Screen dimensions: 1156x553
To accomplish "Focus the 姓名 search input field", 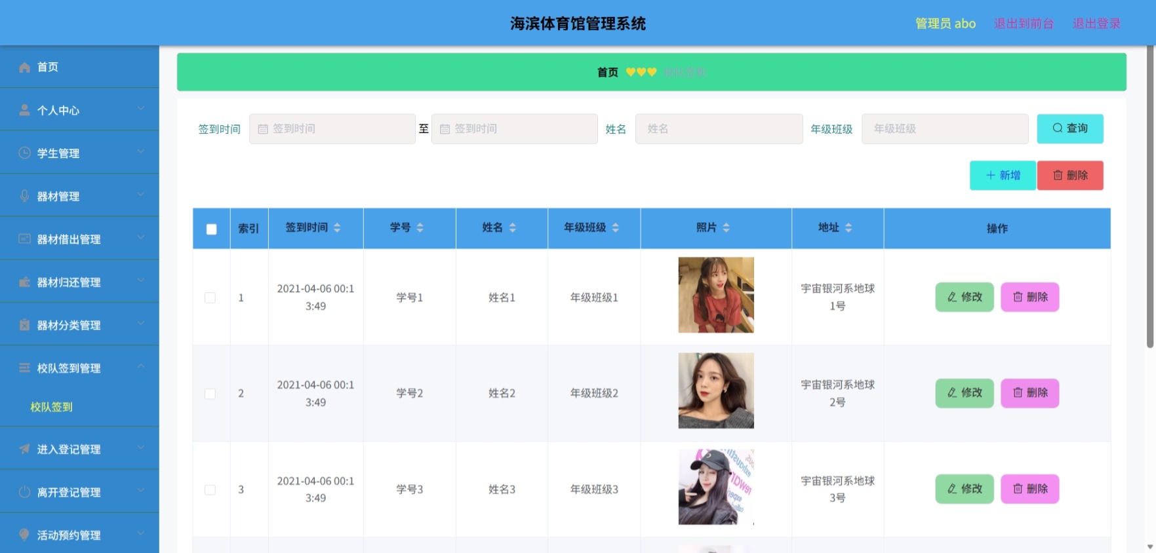I will point(719,129).
